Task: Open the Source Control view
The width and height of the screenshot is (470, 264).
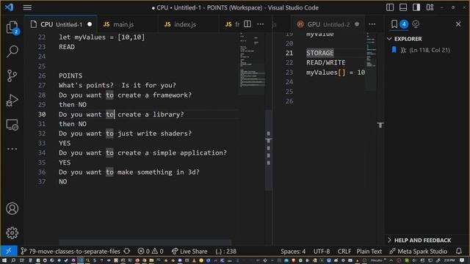Action: [x=12, y=76]
